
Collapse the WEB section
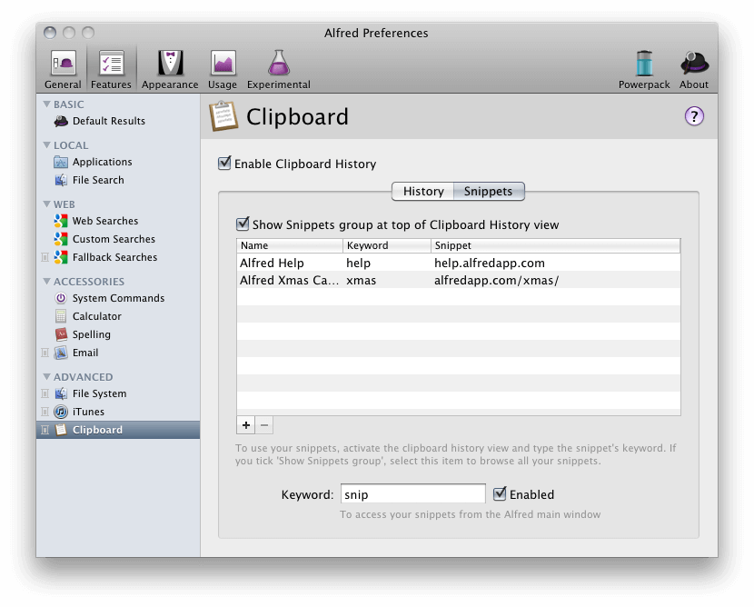coord(46,204)
